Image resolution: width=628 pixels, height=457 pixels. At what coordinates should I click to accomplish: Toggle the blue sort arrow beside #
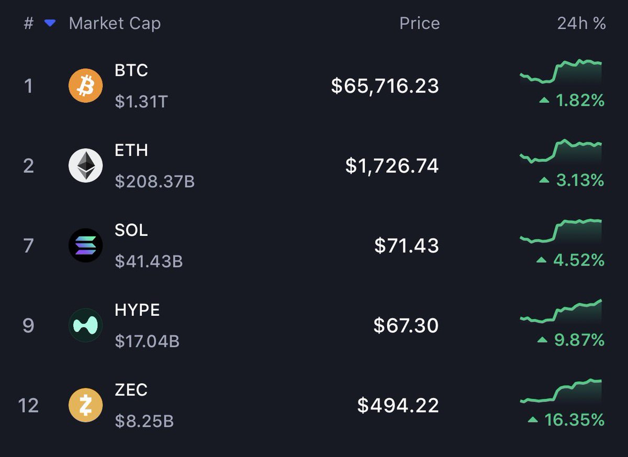point(50,23)
